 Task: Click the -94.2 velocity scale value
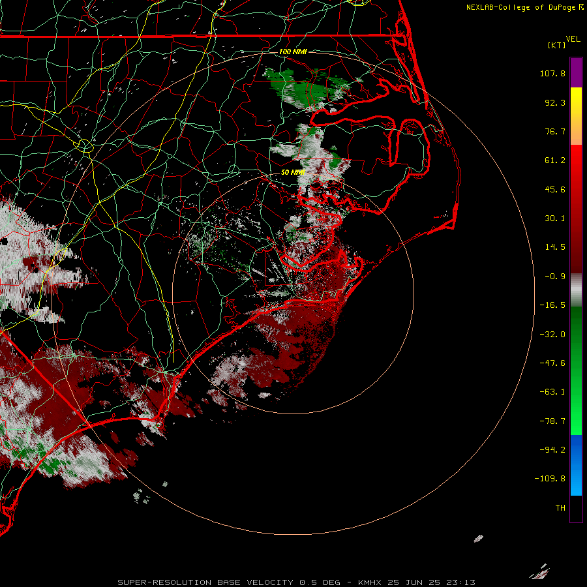pyautogui.click(x=552, y=449)
